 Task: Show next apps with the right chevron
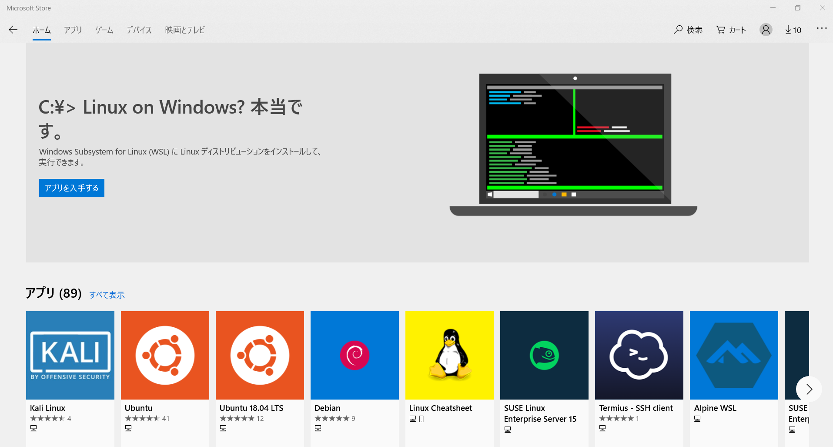809,389
